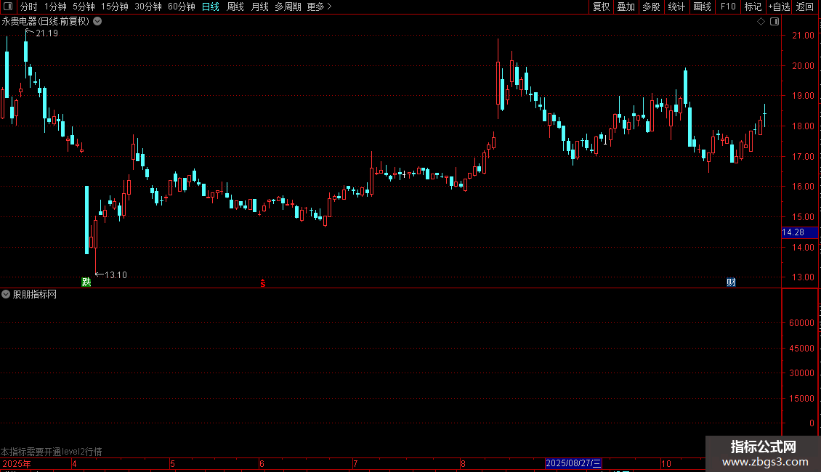Click the red $ marker icon
The image size is (821, 472).
(x=263, y=283)
